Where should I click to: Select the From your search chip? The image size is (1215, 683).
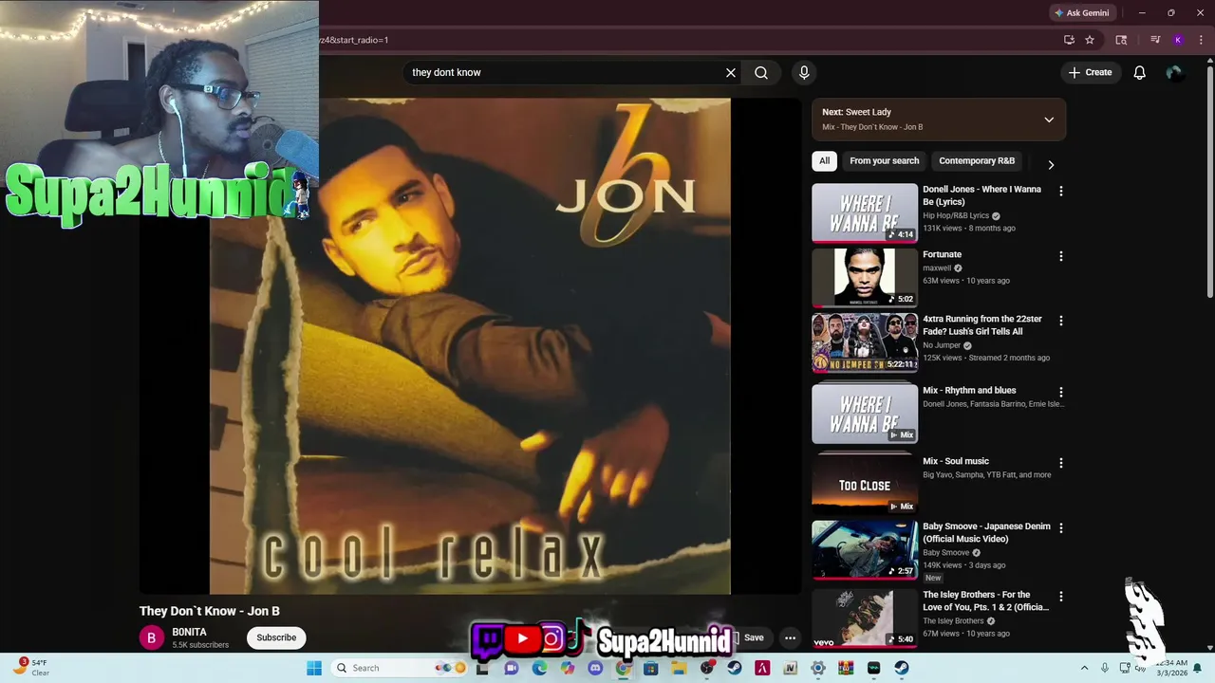[884, 161]
